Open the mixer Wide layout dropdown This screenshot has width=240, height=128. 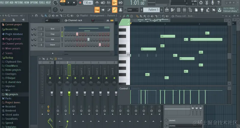pyautogui.click(x=64, y=59)
